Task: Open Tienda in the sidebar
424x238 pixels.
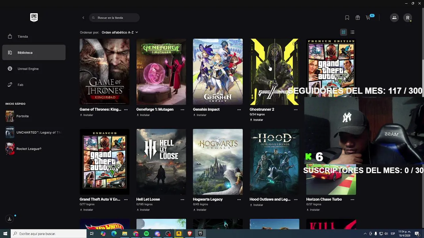Action: [34, 36]
